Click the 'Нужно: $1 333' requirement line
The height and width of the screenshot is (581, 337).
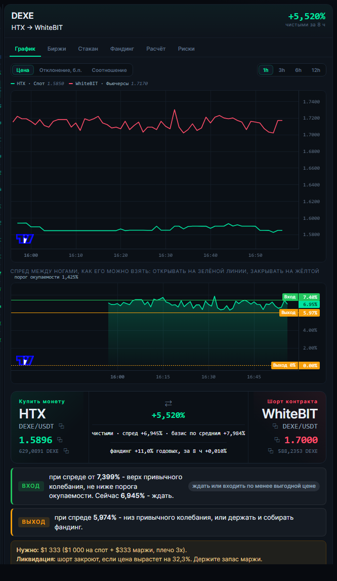102,550
